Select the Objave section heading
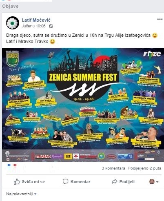Screen dimensions: 164x201 tap(10, 6)
